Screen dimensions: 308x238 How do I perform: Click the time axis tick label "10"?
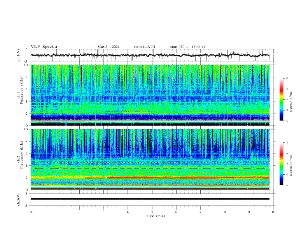tap(273, 212)
